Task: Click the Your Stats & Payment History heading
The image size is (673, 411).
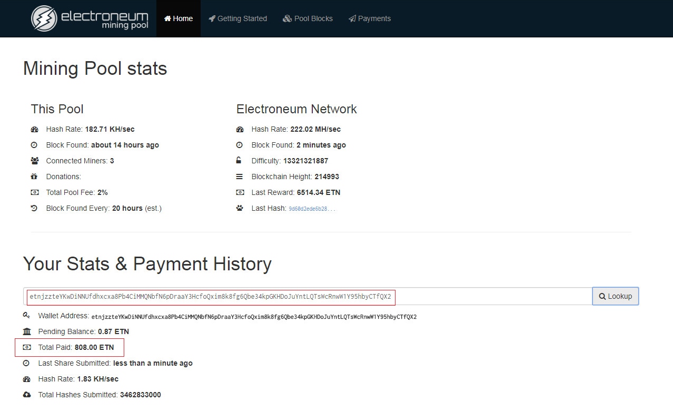Action: [x=147, y=263]
